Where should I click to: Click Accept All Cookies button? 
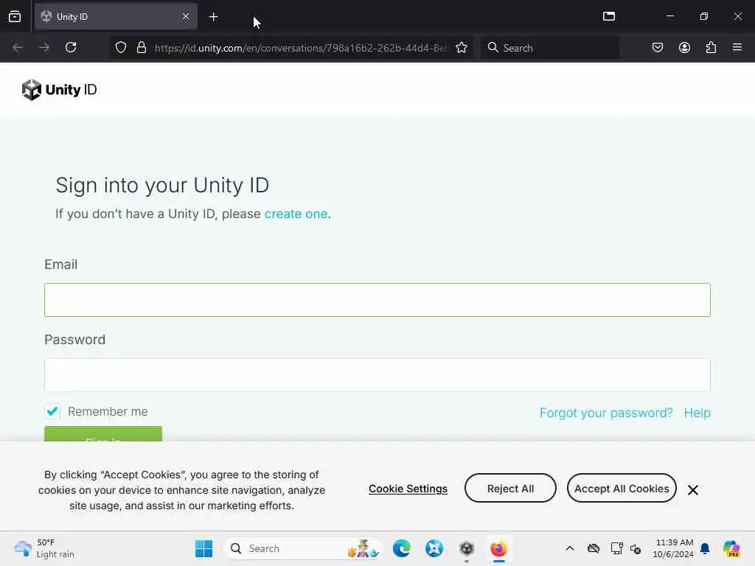(622, 488)
